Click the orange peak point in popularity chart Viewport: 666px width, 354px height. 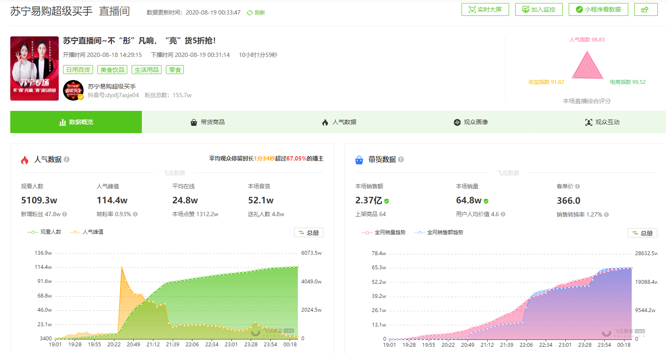pyautogui.click(x=122, y=268)
